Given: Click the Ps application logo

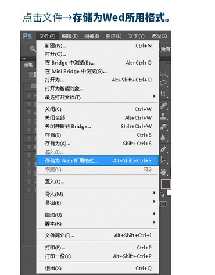Looking at the screenshot, I should point(27,36).
